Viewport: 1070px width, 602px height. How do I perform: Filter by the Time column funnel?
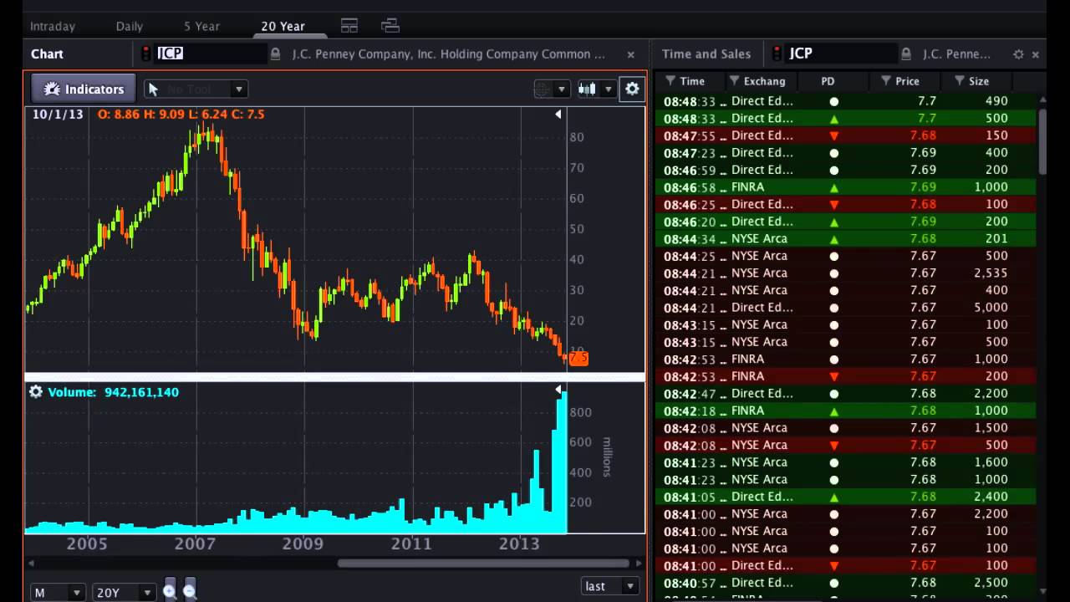click(x=670, y=81)
